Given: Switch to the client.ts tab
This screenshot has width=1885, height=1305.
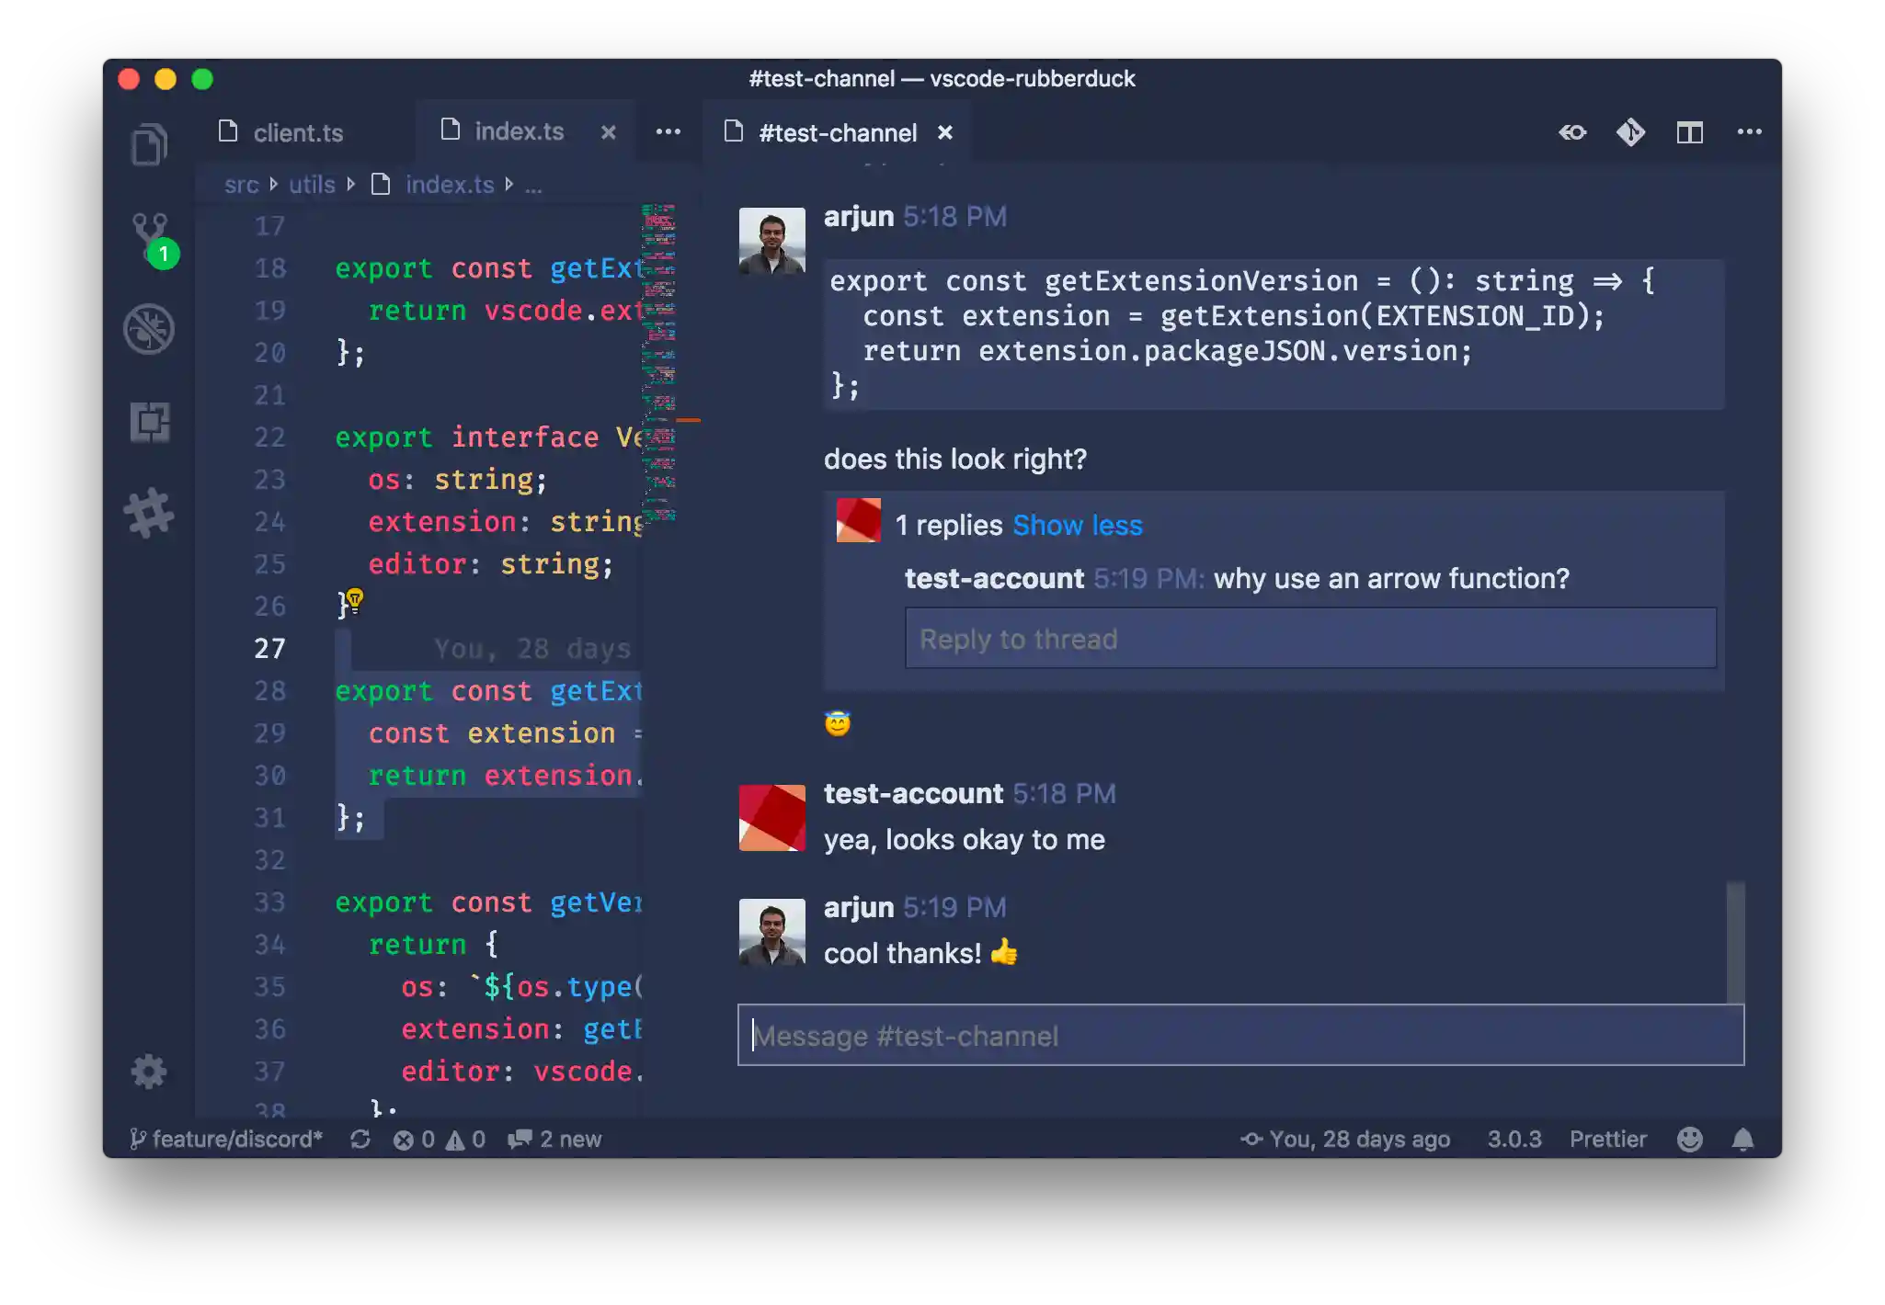Looking at the screenshot, I should point(299,132).
